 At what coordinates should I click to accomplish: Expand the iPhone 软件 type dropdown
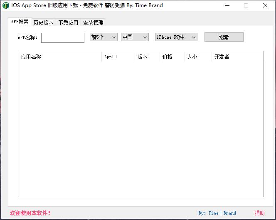[176, 37]
